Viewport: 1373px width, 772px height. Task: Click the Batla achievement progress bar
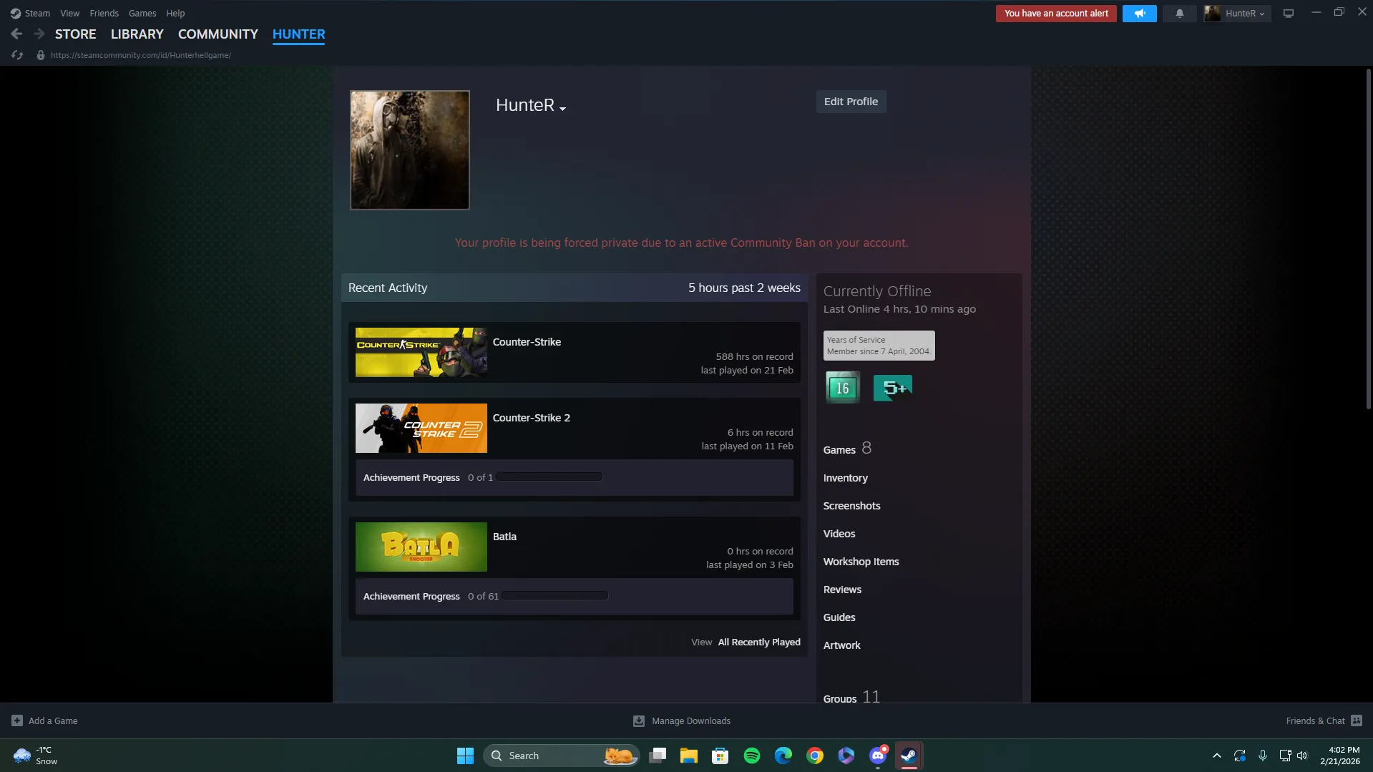pos(555,596)
